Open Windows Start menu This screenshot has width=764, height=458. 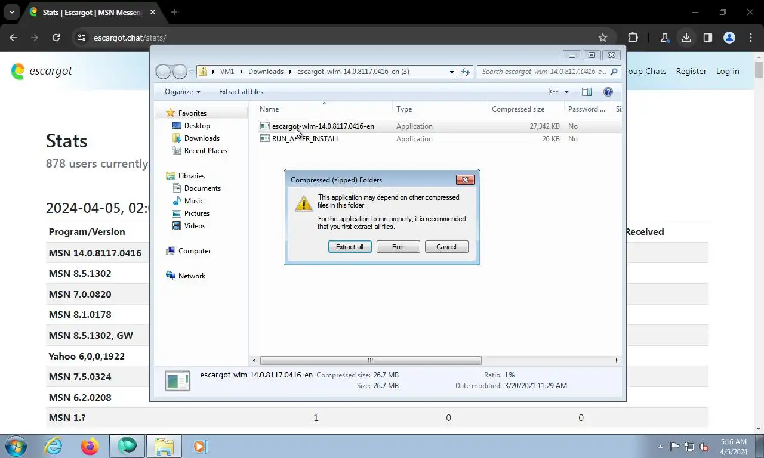pos(16,446)
